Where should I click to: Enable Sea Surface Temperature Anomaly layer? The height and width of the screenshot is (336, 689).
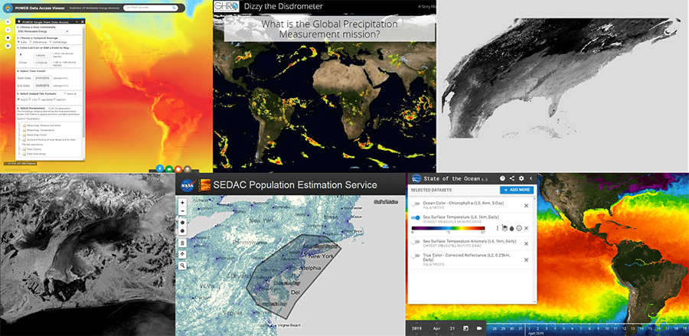pyautogui.click(x=415, y=242)
